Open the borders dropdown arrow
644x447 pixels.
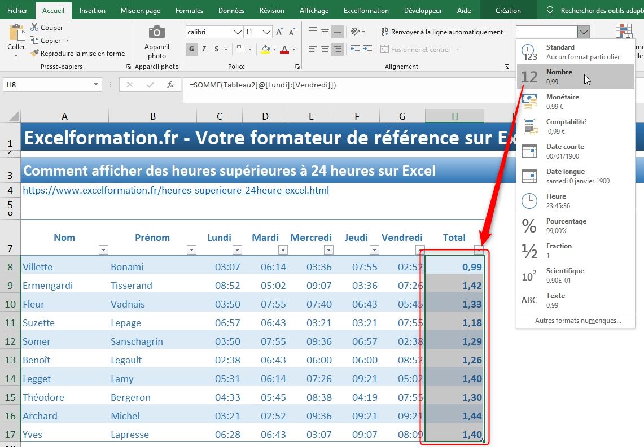(250, 49)
